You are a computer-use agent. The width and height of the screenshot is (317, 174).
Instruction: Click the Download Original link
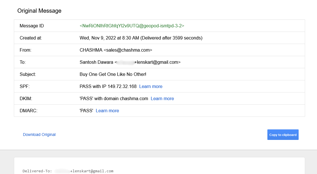(39, 135)
